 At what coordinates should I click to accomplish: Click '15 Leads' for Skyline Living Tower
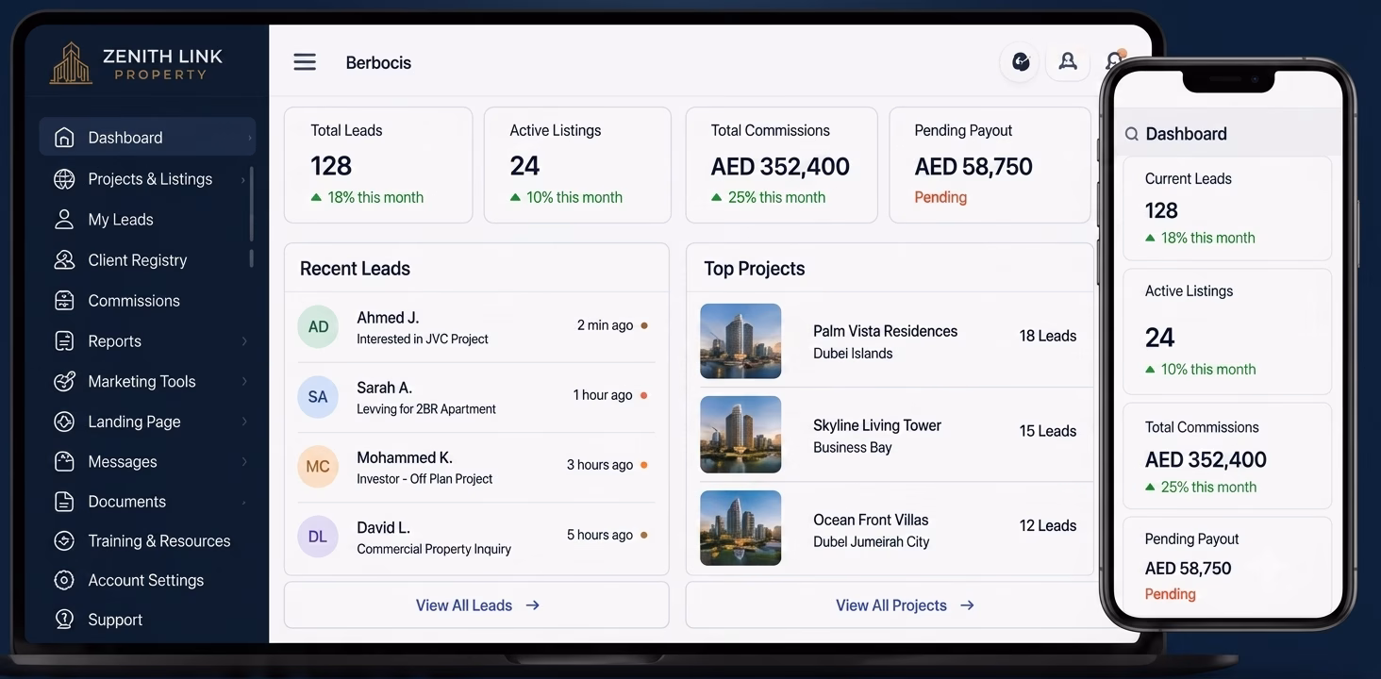point(1048,431)
